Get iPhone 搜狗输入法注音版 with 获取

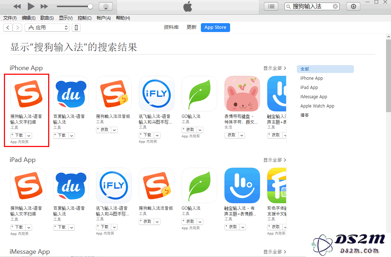pyautogui.click(x=103, y=130)
